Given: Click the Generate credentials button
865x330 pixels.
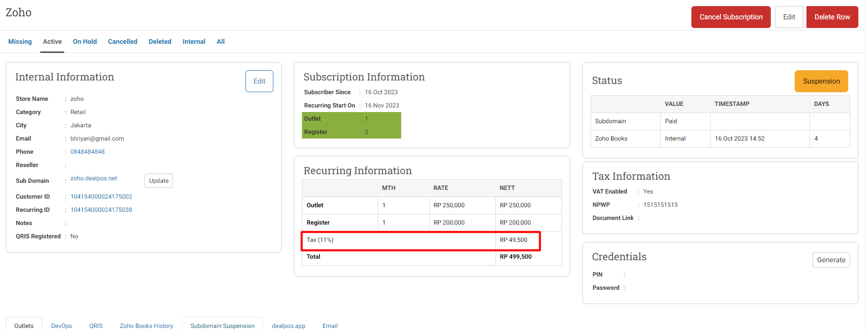Looking at the screenshot, I should (x=831, y=260).
